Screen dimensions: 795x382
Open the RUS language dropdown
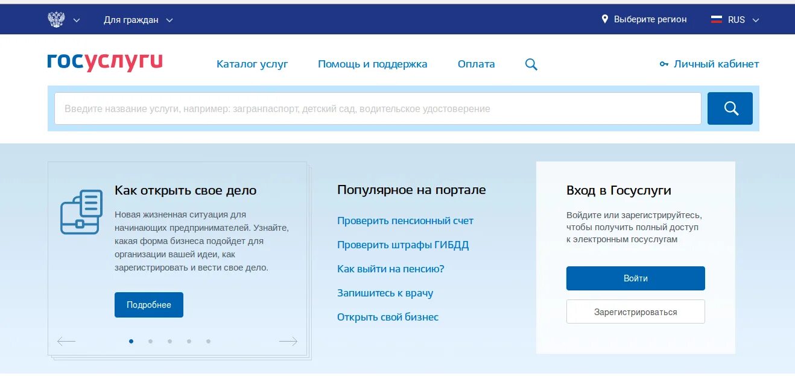pyautogui.click(x=743, y=20)
